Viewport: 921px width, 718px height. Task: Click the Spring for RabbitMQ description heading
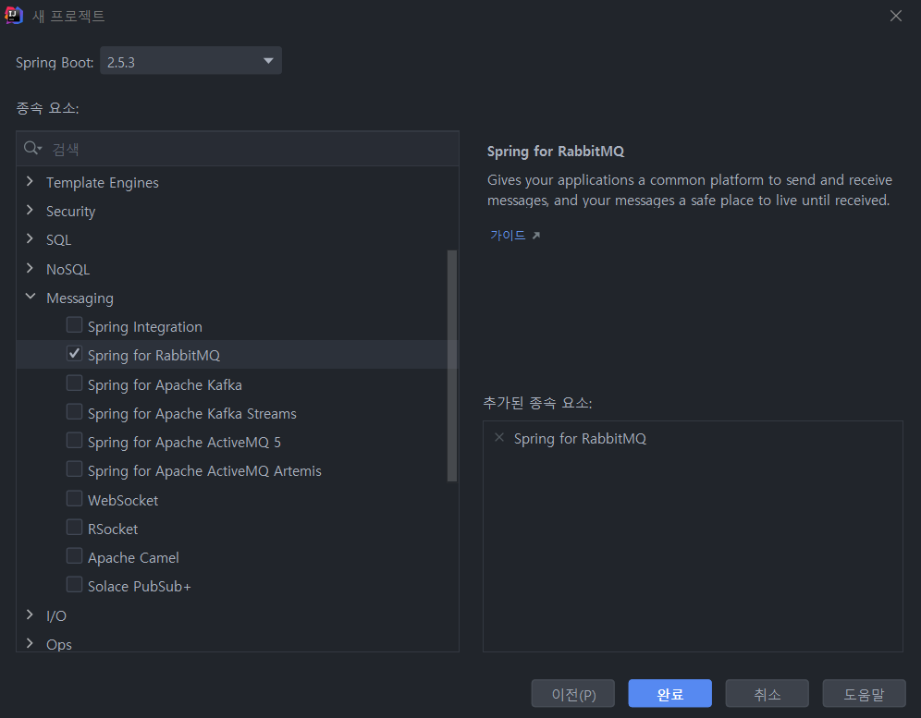556,151
